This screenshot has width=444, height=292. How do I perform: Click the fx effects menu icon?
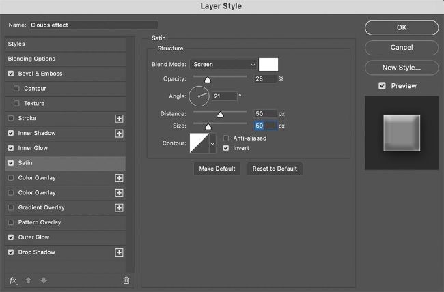(13, 280)
